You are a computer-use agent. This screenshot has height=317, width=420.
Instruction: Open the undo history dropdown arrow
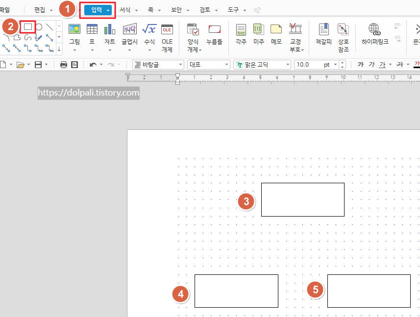coord(101,65)
